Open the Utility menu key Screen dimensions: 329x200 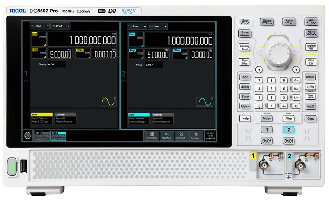[x=310, y=86]
